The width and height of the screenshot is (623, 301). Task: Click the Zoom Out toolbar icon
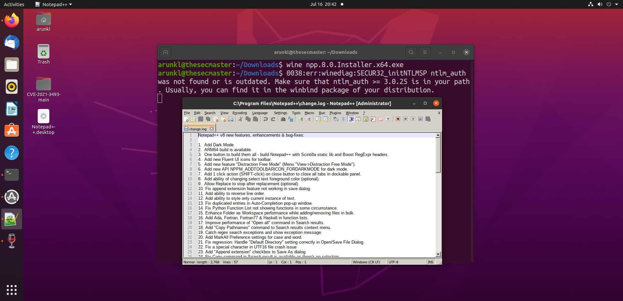point(309,119)
